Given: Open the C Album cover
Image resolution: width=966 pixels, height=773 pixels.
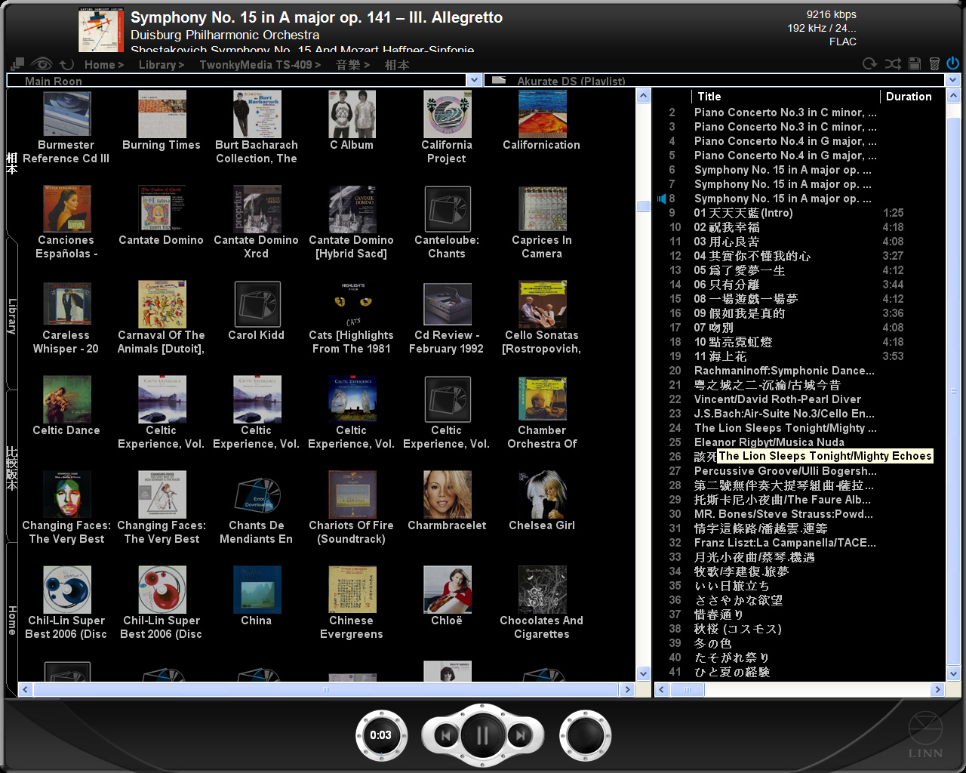Looking at the screenshot, I should 352,114.
